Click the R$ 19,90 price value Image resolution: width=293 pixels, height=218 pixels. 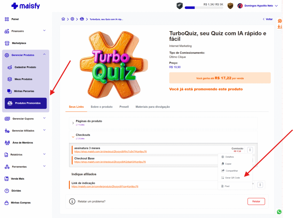click(x=175, y=67)
